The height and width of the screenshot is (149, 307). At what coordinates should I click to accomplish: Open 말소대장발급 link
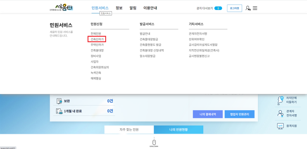[x=148, y=56]
